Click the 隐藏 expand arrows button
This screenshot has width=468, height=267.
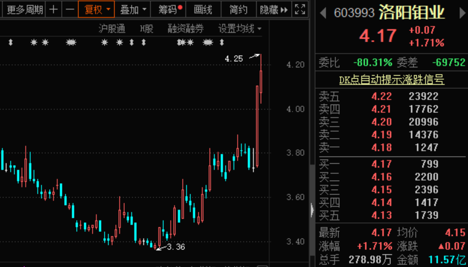point(274,10)
